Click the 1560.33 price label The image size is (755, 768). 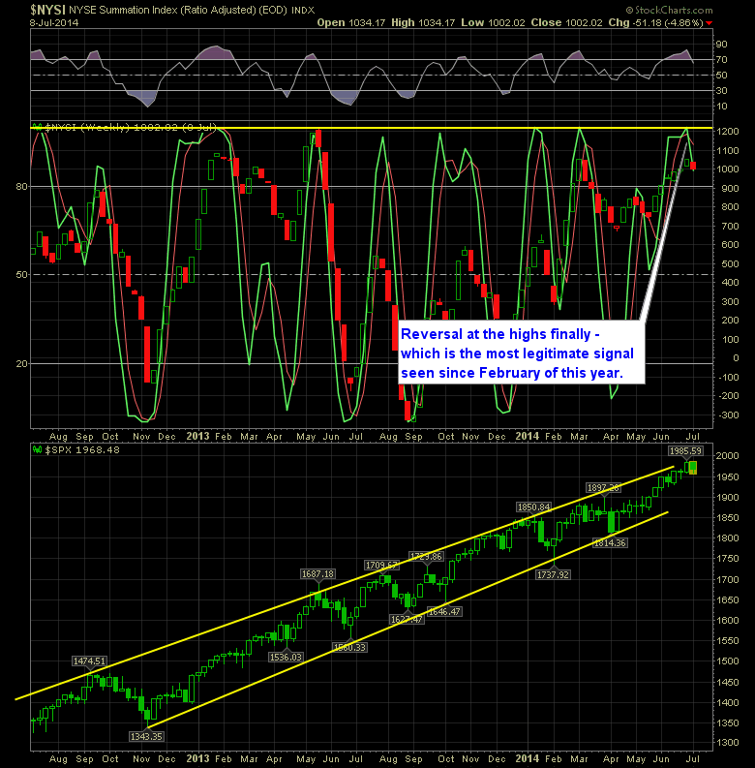349,648
